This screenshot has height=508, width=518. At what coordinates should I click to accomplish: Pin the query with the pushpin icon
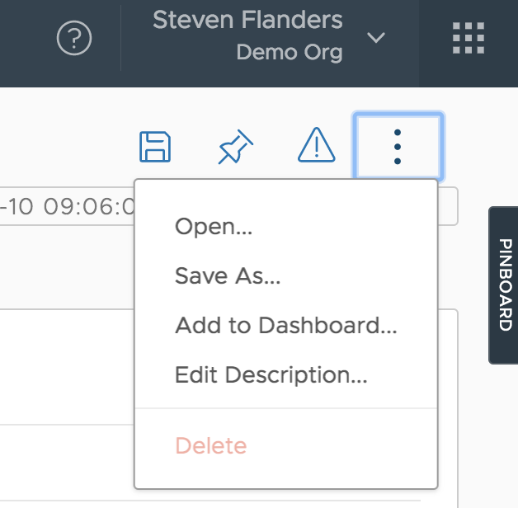[x=235, y=148]
